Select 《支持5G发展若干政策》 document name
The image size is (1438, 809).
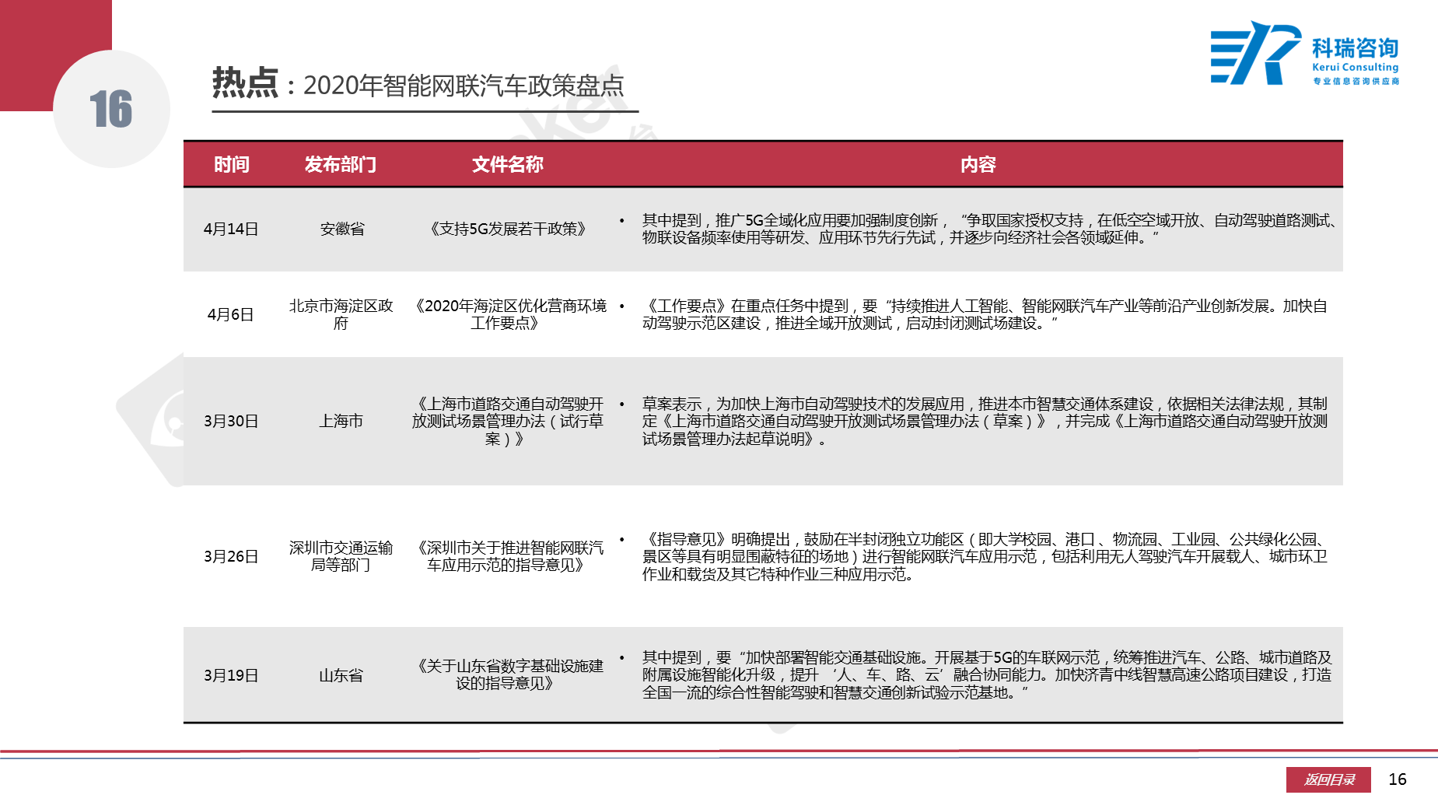coord(508,229)
